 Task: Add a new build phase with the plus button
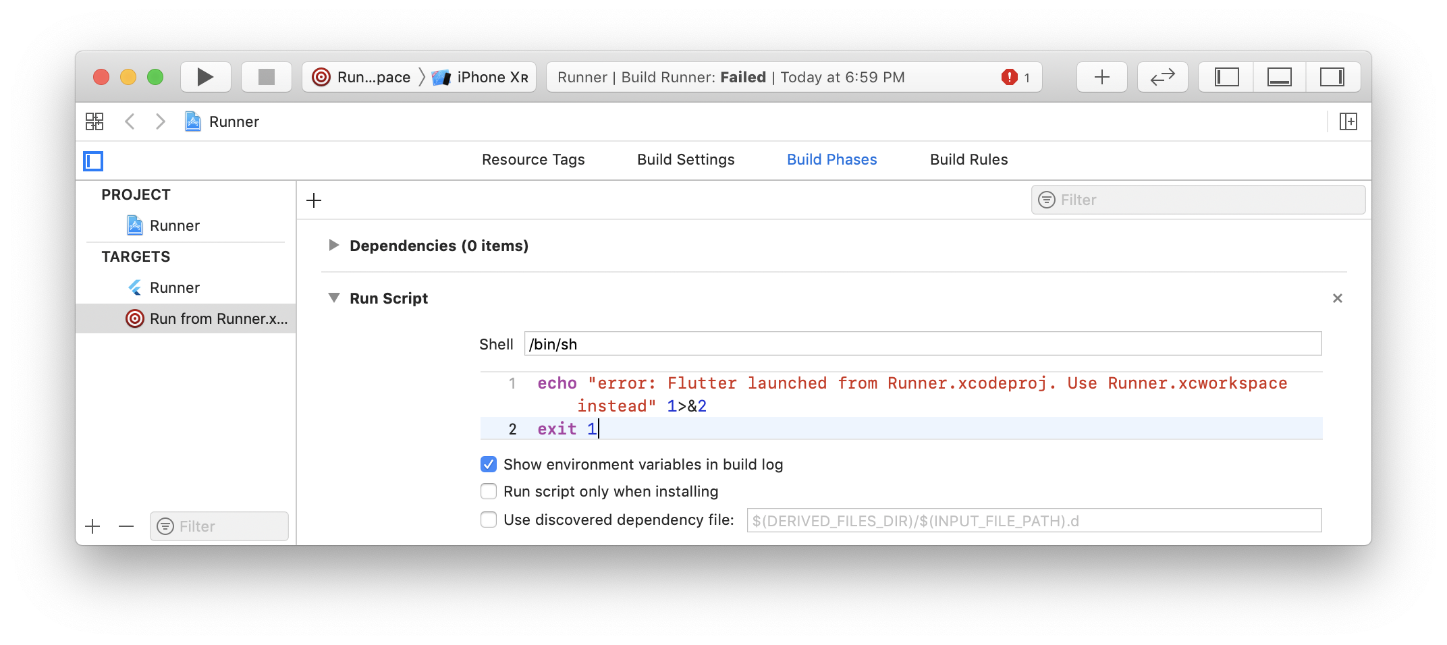point(313,200)
